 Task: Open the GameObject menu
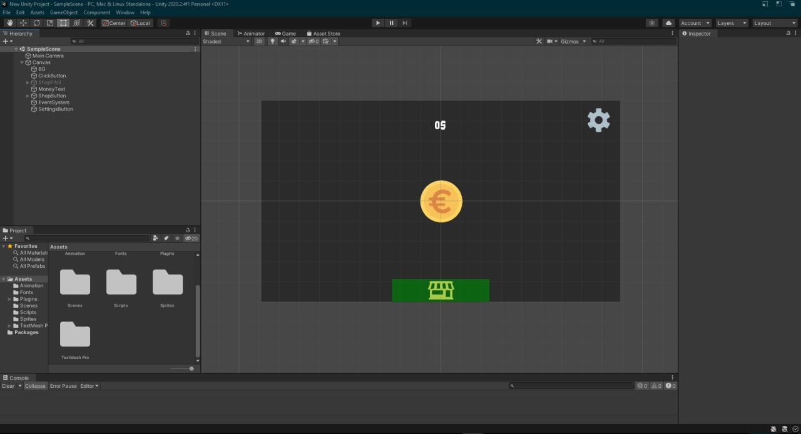pos(64,12)
